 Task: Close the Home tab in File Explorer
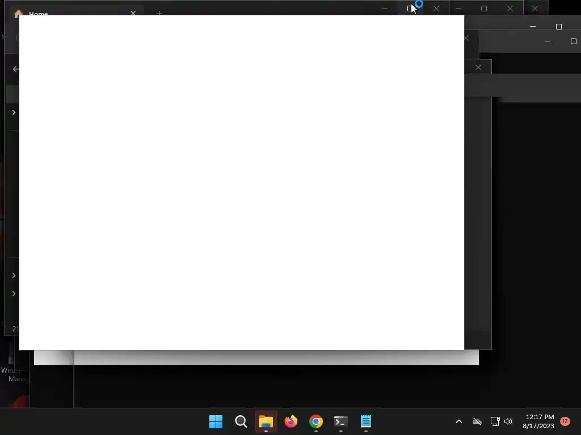(133, 13)
